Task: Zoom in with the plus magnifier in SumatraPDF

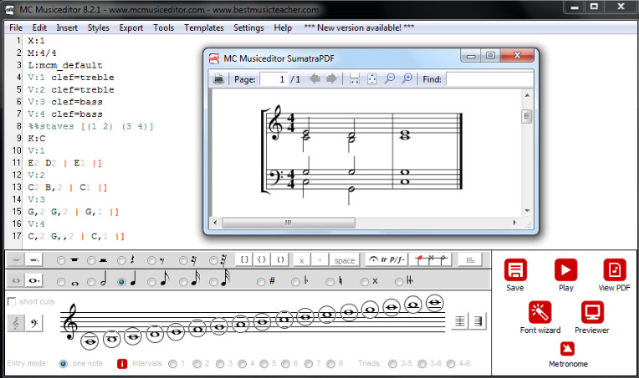Action: coord(406,78)
